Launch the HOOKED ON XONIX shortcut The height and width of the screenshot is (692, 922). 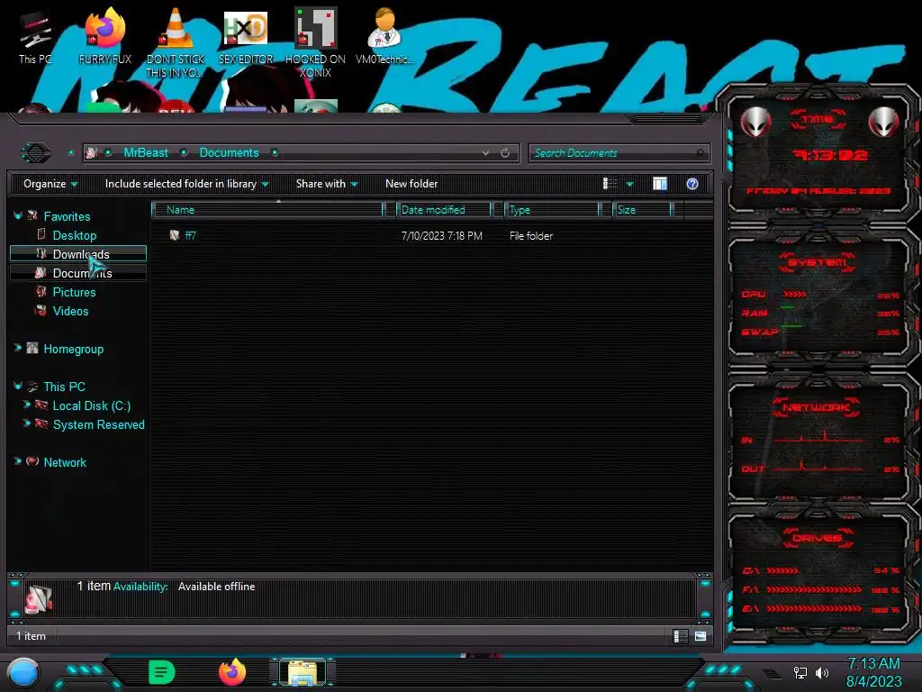(315, 43)
